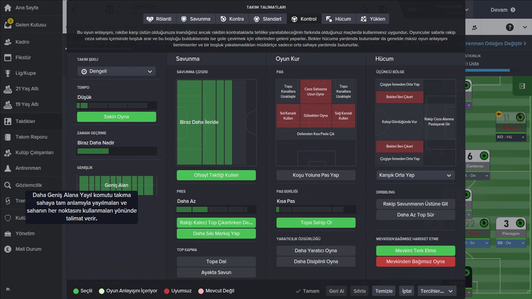The height and width of the screenshot is (299, 532).
Task: Expand the Tercihler dropdown menu
Action: 437,291
